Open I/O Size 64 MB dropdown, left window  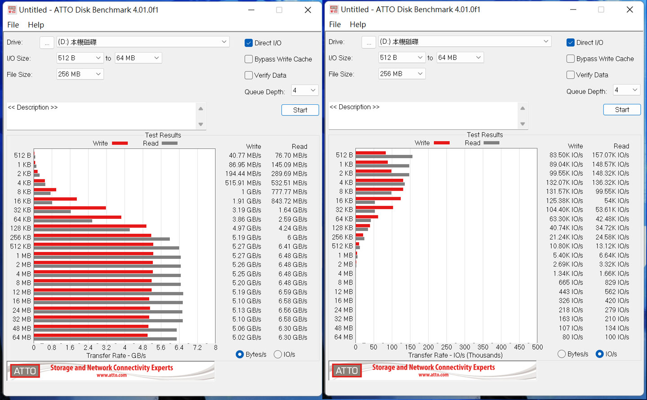[138, 58]
